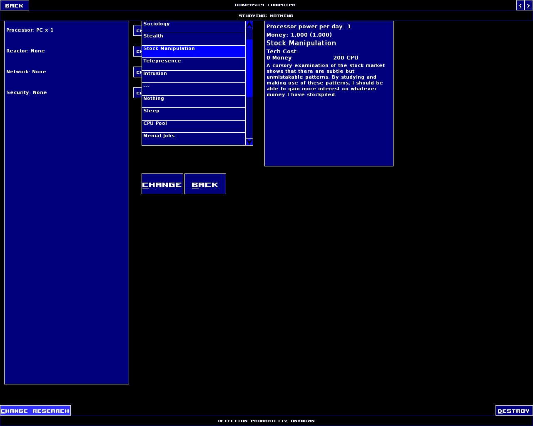Select Stealth in the research list
The height and width of the screenshot is (426, 533).
tap(193, 39)
